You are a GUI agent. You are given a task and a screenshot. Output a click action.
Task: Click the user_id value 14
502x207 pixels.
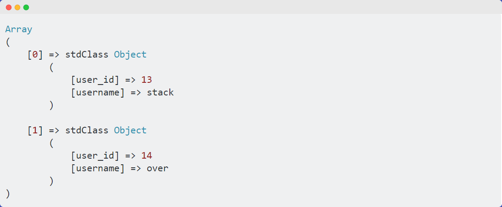pyautogui.click(x=147, y=156)
